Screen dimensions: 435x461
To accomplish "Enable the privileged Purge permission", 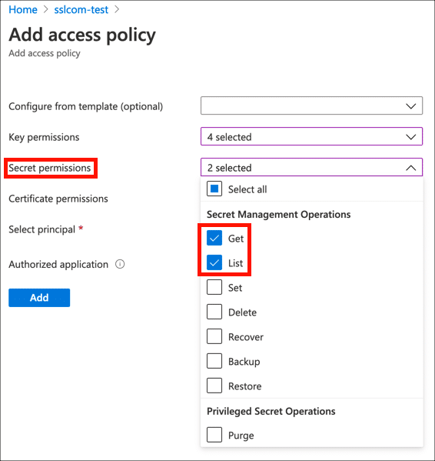I will click(214, 435).
